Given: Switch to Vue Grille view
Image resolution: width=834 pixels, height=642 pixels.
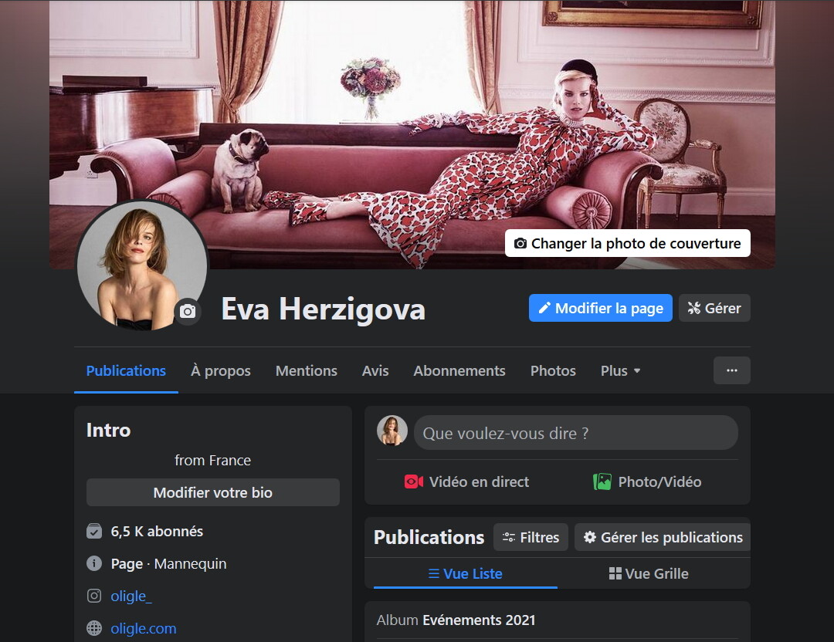Looking at the screenshot, I should tap(648, 573).
